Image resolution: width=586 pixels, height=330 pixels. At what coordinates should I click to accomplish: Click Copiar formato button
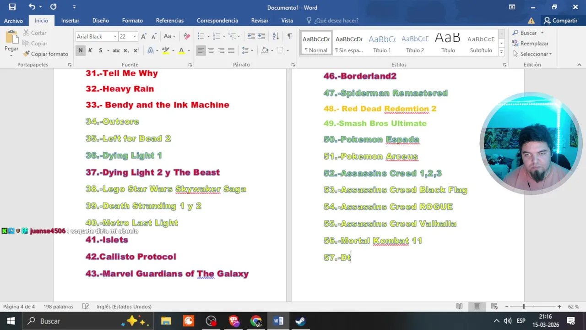45,54
